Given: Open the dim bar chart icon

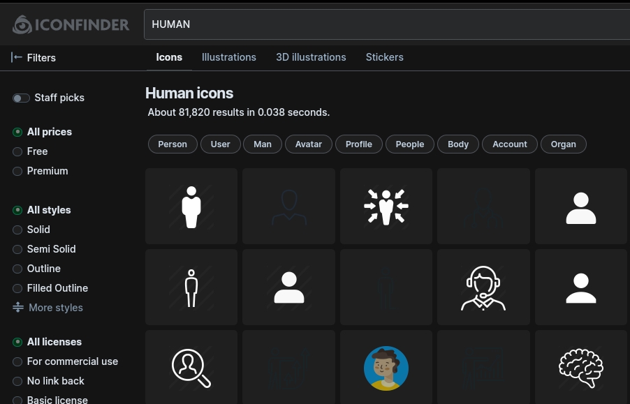Looking at the screenshot, I should point(483,368).
